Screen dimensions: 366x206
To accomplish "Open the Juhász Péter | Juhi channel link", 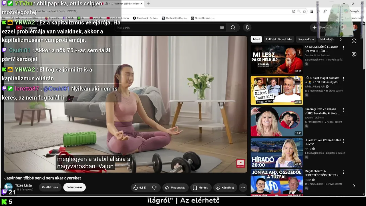I will (315, 86).
